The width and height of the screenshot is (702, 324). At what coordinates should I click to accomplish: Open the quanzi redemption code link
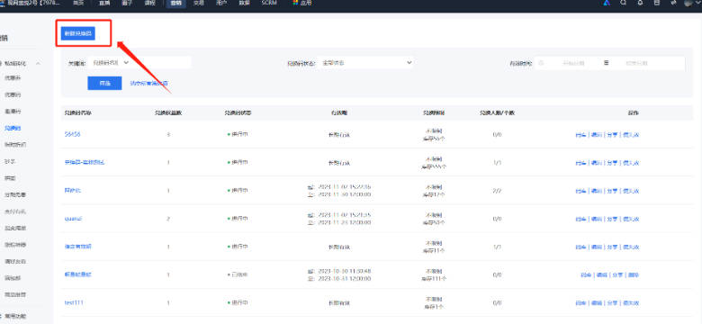coord(74,219)
